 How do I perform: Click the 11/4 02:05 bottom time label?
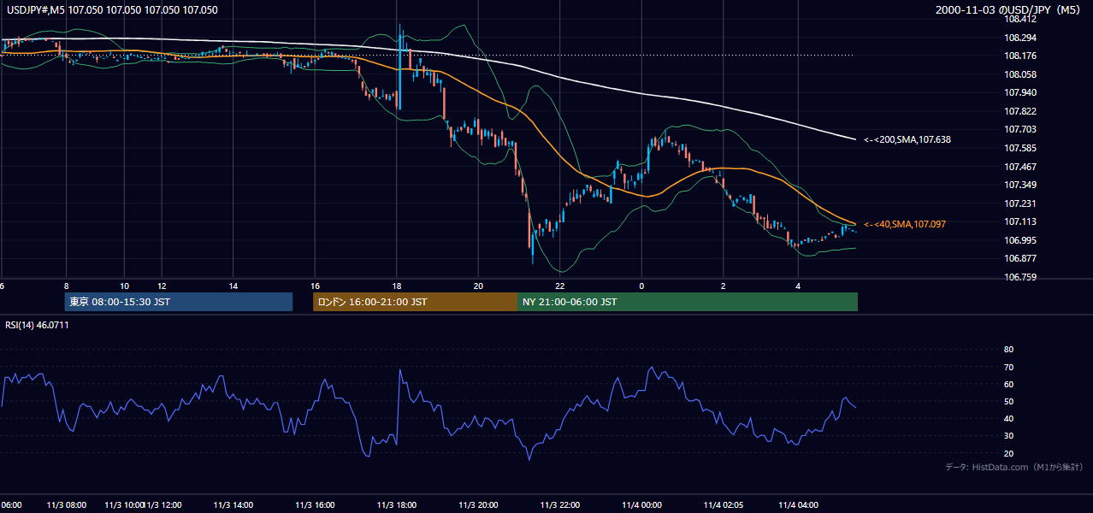[724, 505]
